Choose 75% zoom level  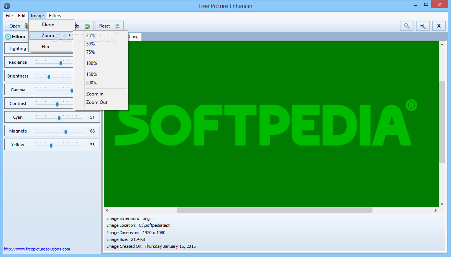pos(100,52)
